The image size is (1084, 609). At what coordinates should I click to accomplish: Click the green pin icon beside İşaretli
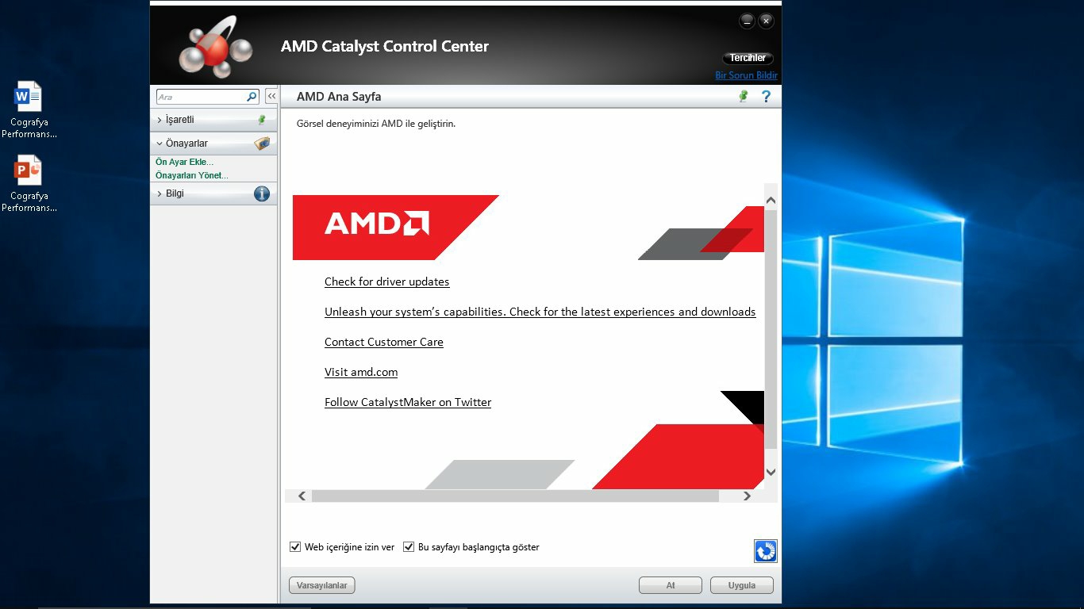coord(262,120)
